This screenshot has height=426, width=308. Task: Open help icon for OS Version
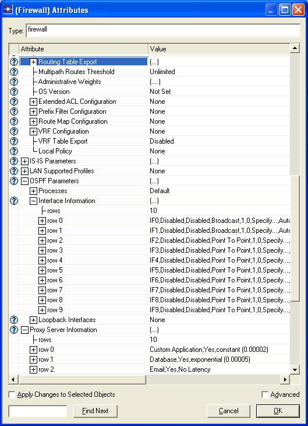point(14,92)
